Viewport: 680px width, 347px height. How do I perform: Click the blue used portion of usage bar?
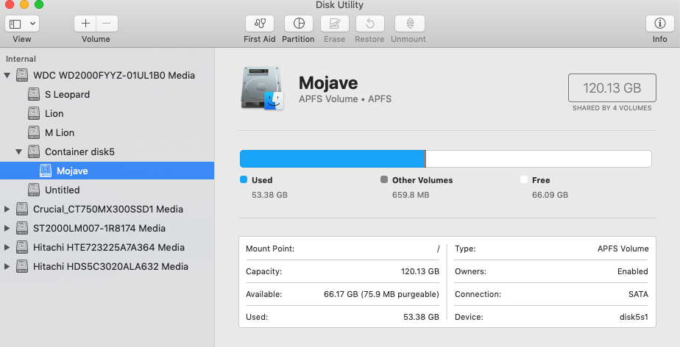332,159
